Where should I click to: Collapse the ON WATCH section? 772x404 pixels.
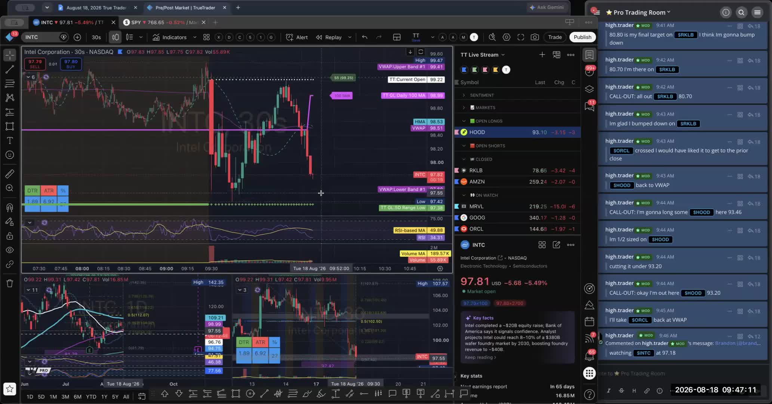tap(464, 195)
